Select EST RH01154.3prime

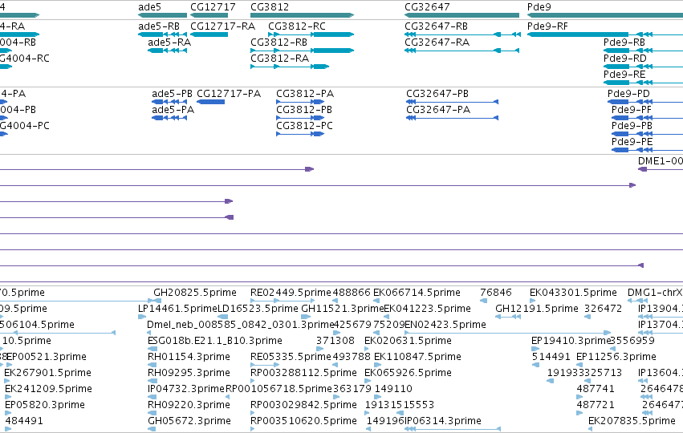189,357
